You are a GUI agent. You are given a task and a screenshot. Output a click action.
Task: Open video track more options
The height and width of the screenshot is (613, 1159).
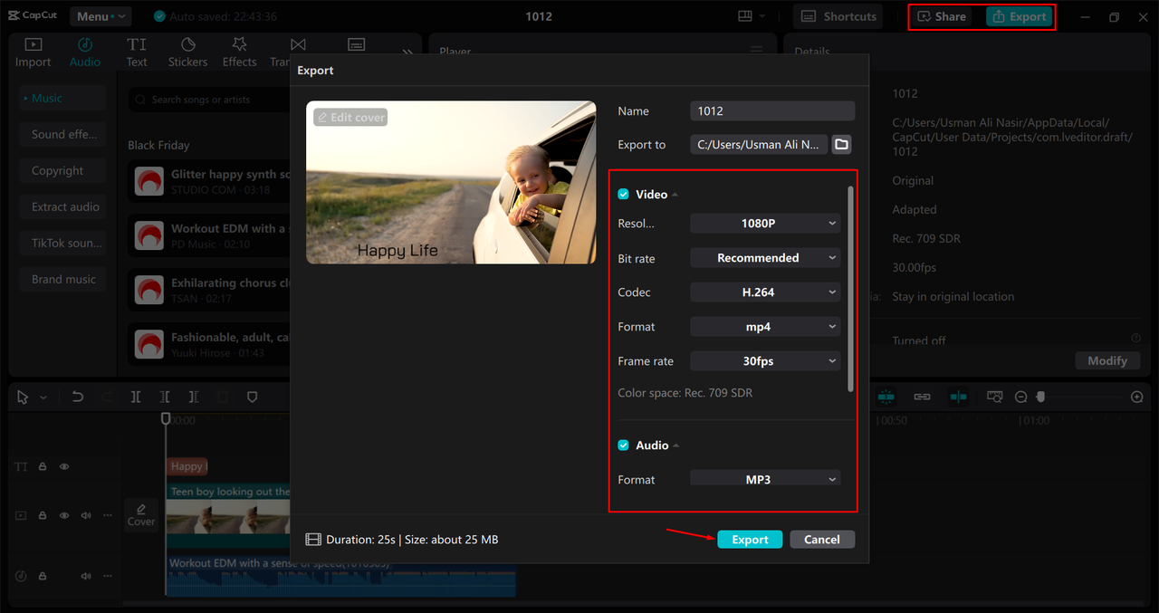point(108,515)
